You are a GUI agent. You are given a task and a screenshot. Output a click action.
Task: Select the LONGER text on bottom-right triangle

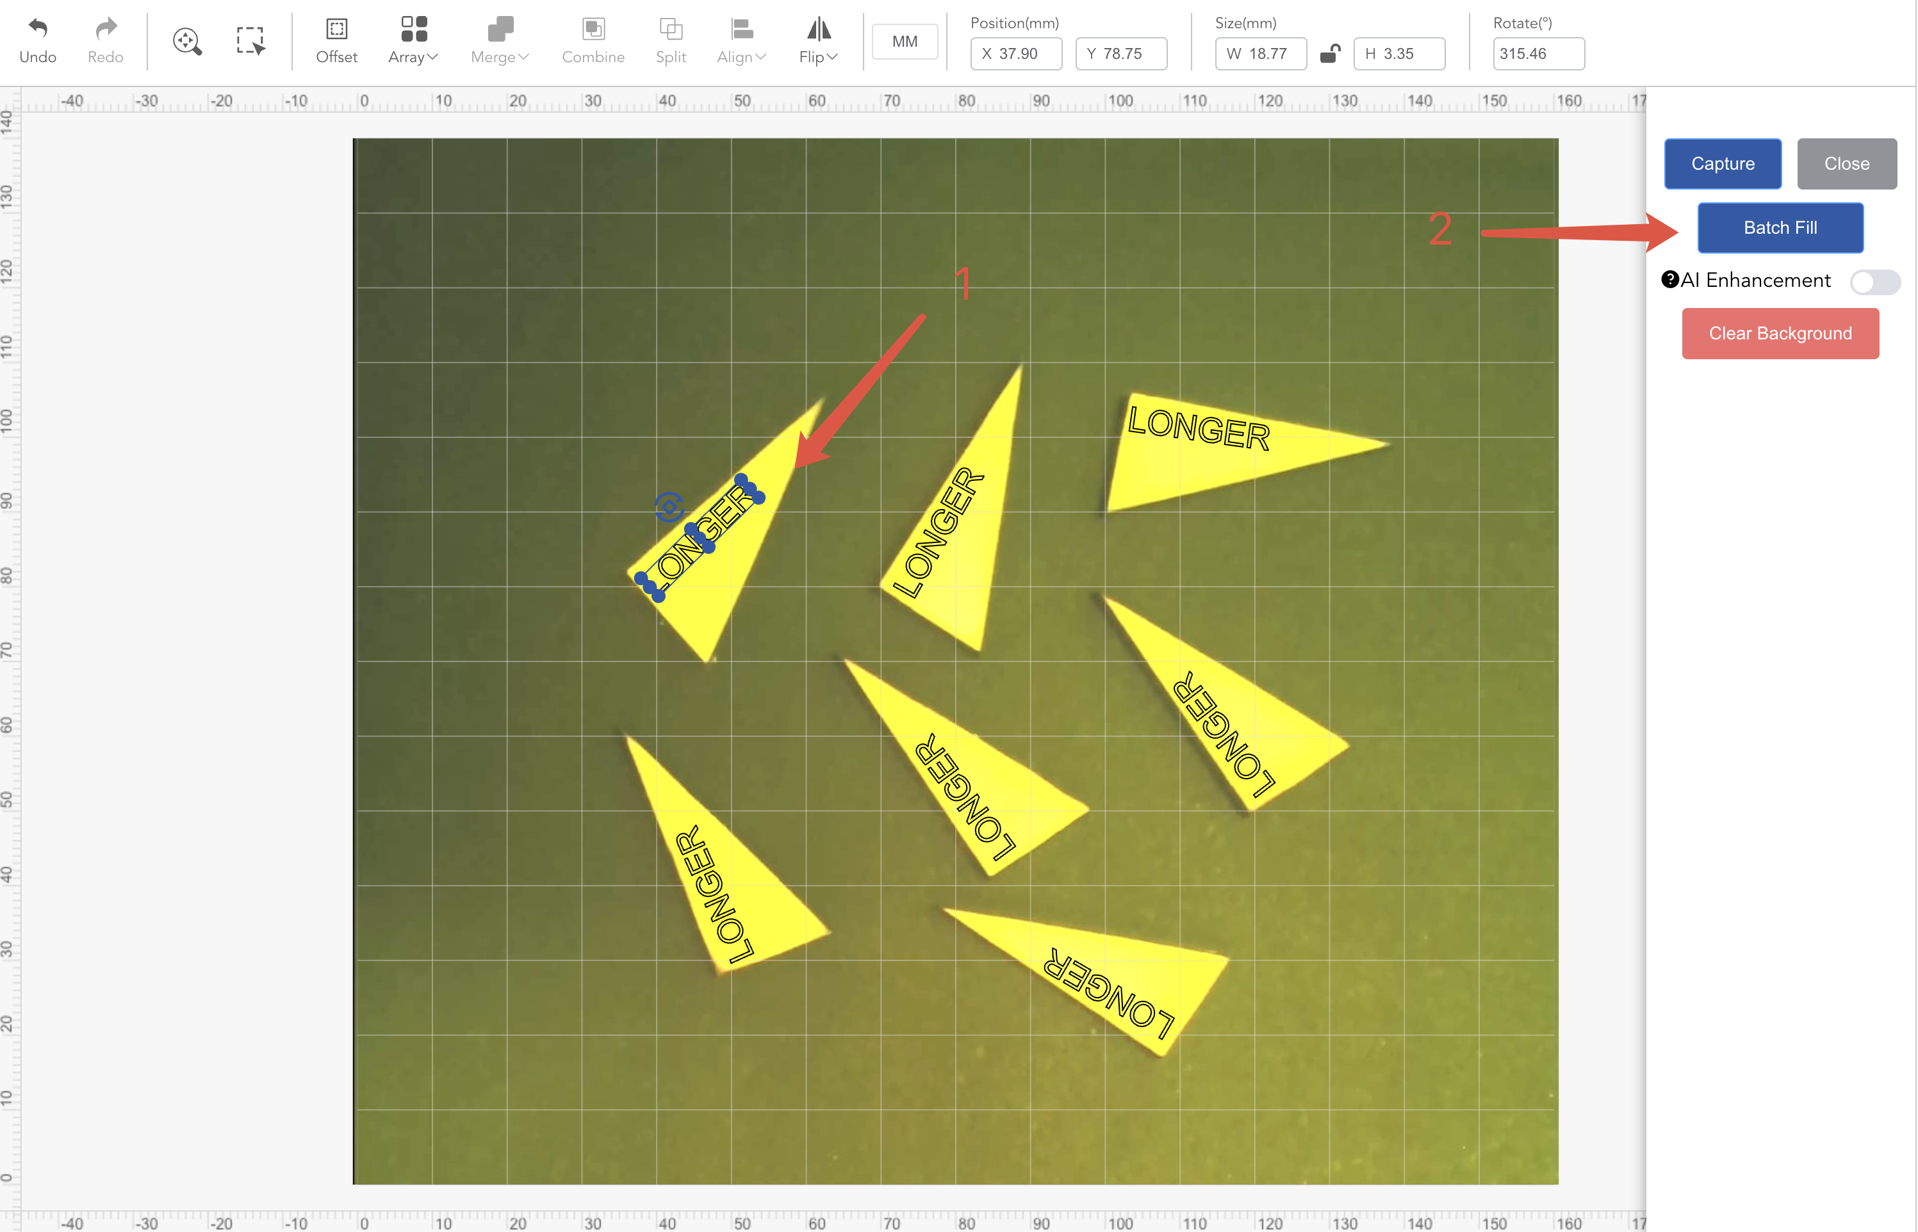[1109, 993]
